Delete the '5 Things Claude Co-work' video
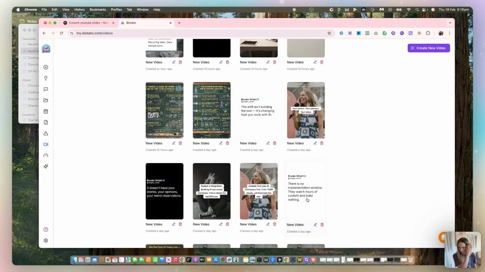Viewport: 485px width, 272px height. coord(180,143)
